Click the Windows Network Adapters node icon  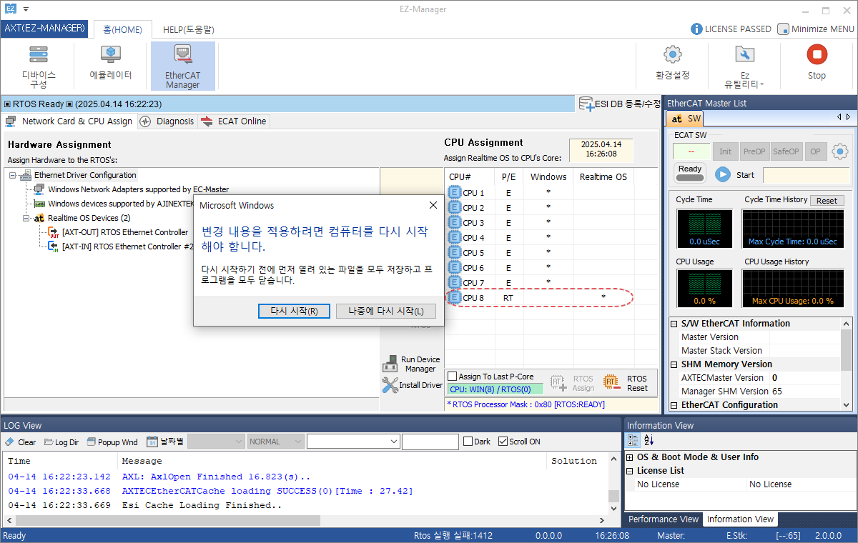[x=39, y=189]
